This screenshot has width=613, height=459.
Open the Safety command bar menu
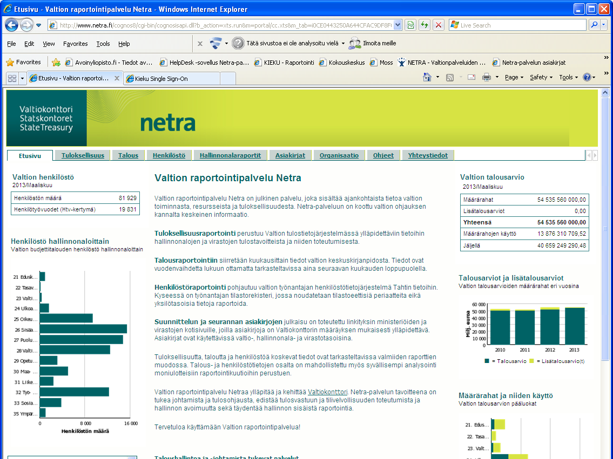pyautogui.click(x=541, y=77)
